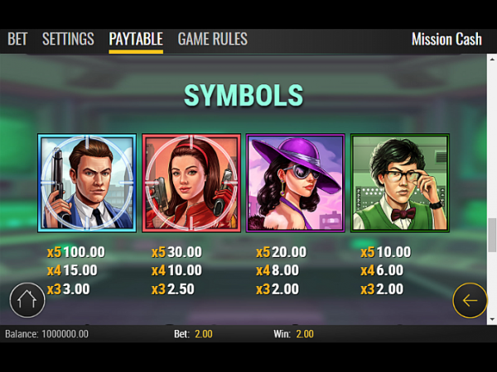Click the Balance 1000000.00 display
This screenshot has height=372, width=497.
tap(46, 334)
